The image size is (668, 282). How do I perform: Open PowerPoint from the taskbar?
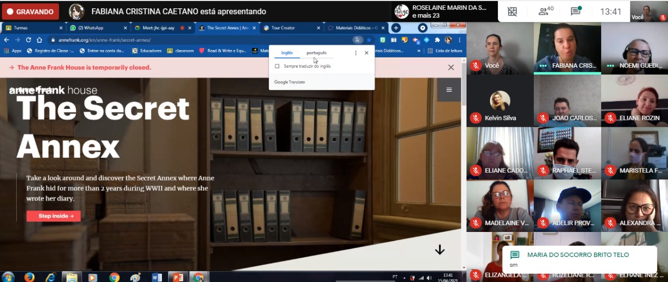coord(177,277)
